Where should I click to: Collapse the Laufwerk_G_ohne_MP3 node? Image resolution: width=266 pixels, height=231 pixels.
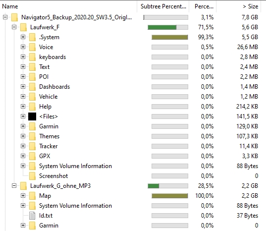pos(14,186)
